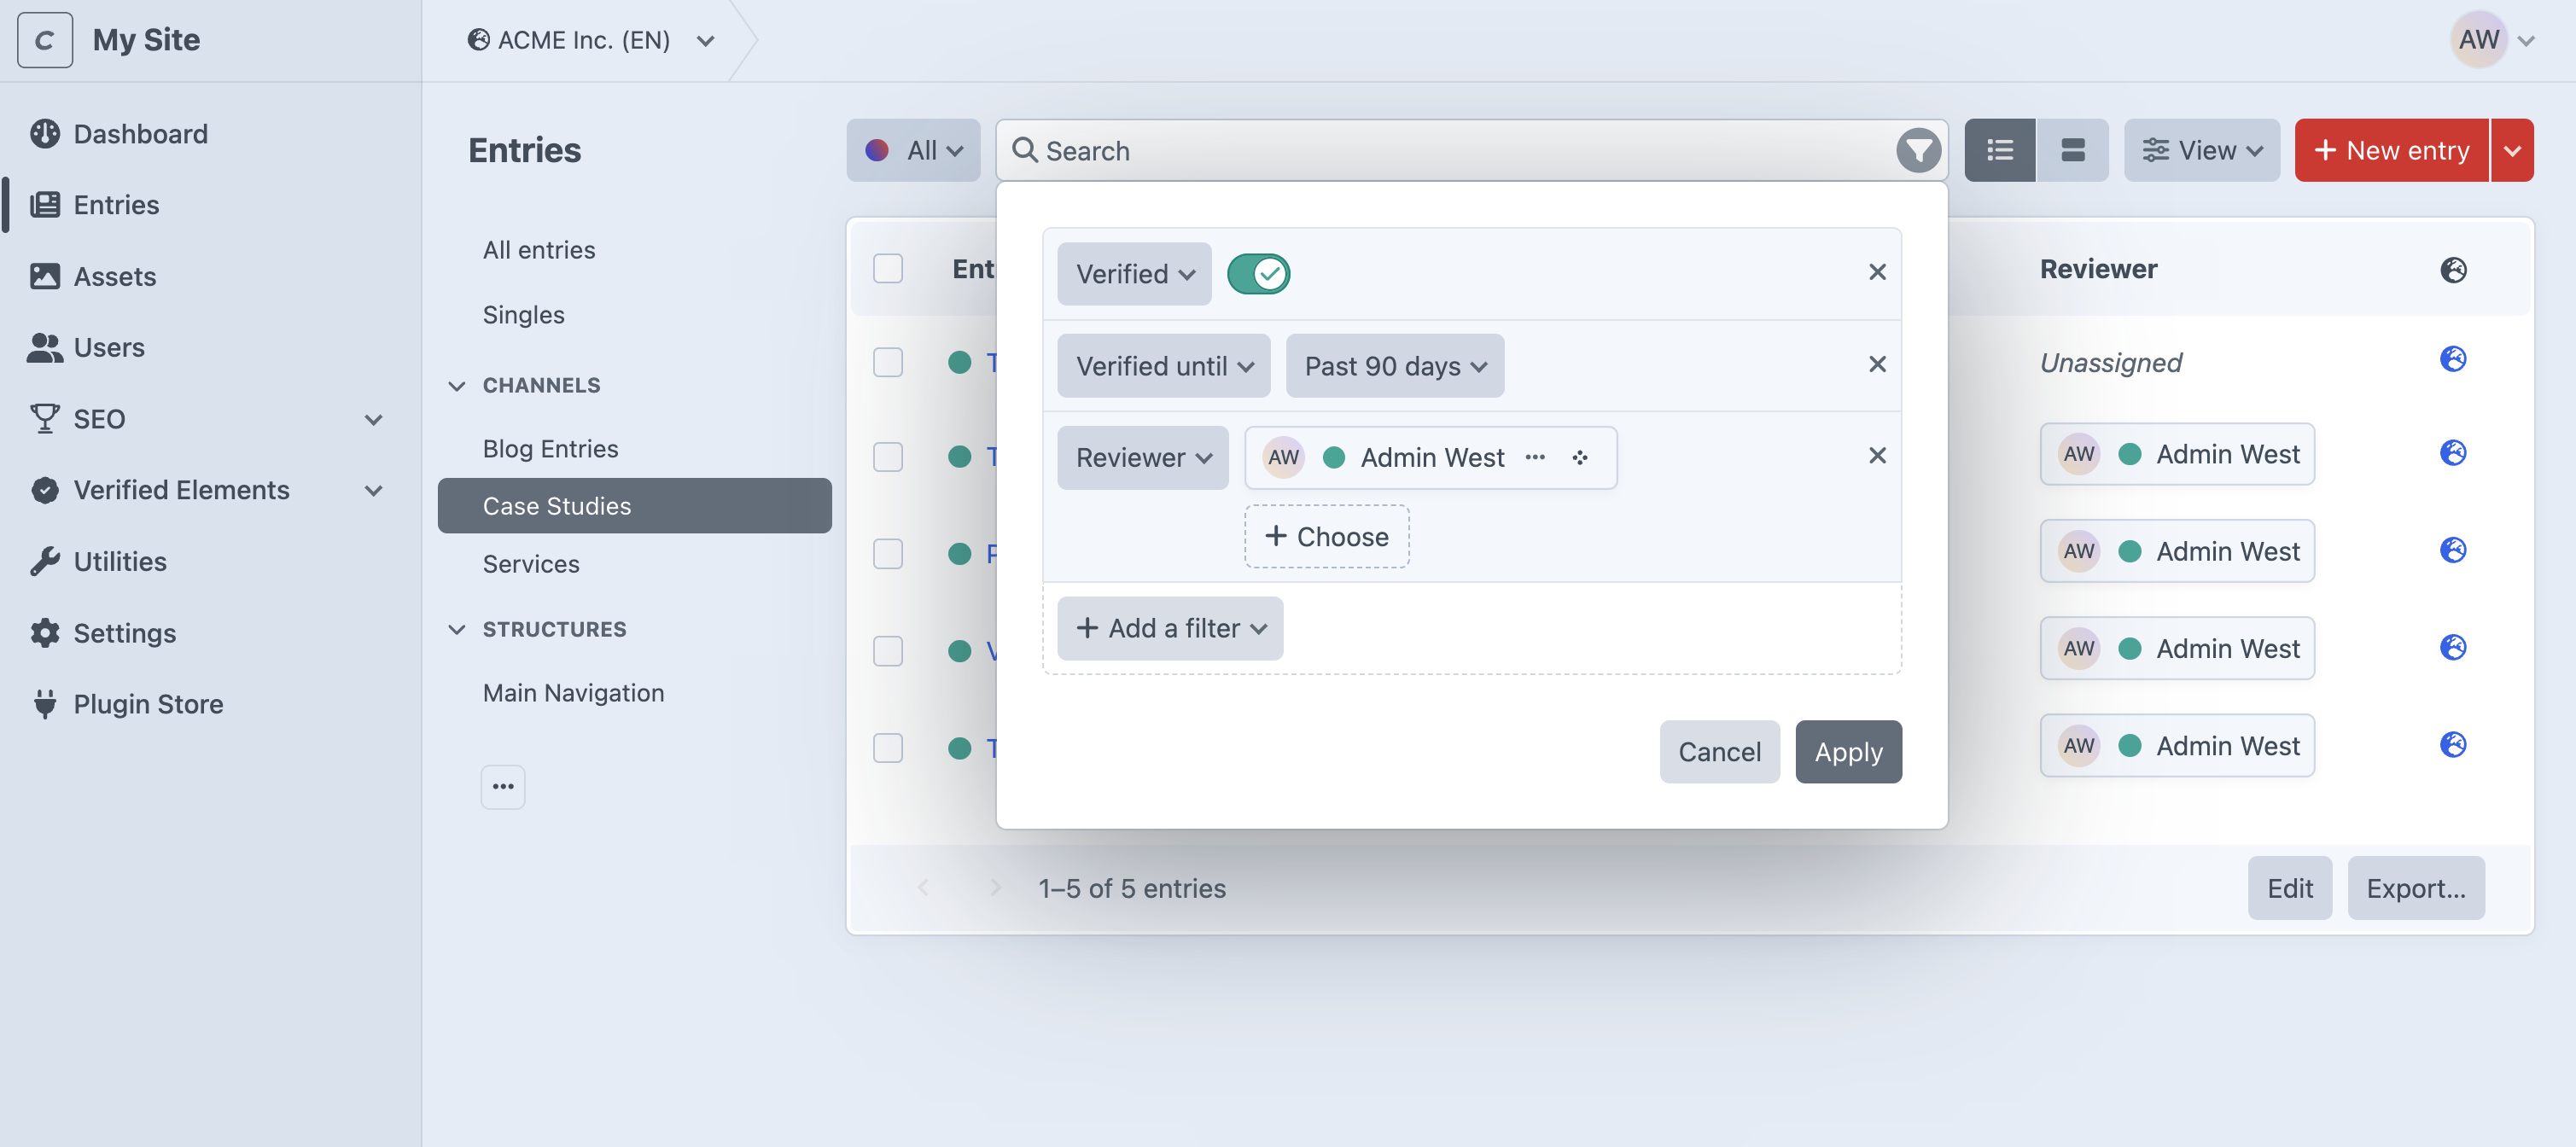This screenshot has height=1147, width=2576.
Task: Remove the Verified until filter row
Action: click(x=1877, y=364)
